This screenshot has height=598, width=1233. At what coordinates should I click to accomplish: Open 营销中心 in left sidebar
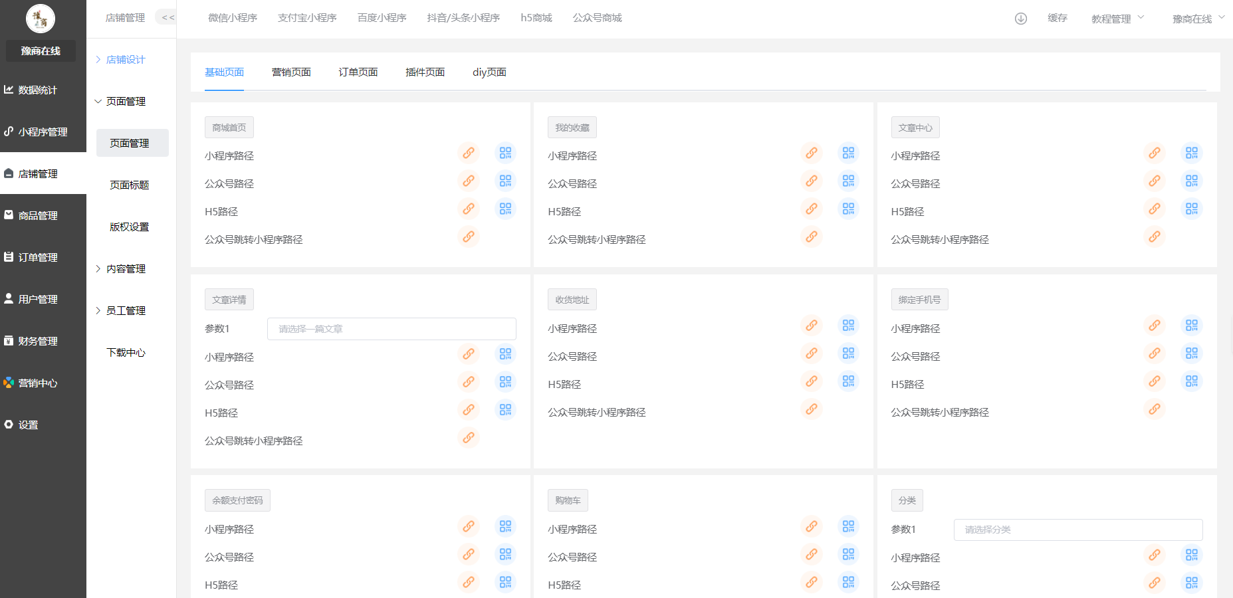pyautogui.click(x=43, y=383)
